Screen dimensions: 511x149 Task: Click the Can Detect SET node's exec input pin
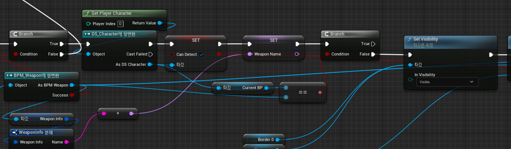point(172,44)
